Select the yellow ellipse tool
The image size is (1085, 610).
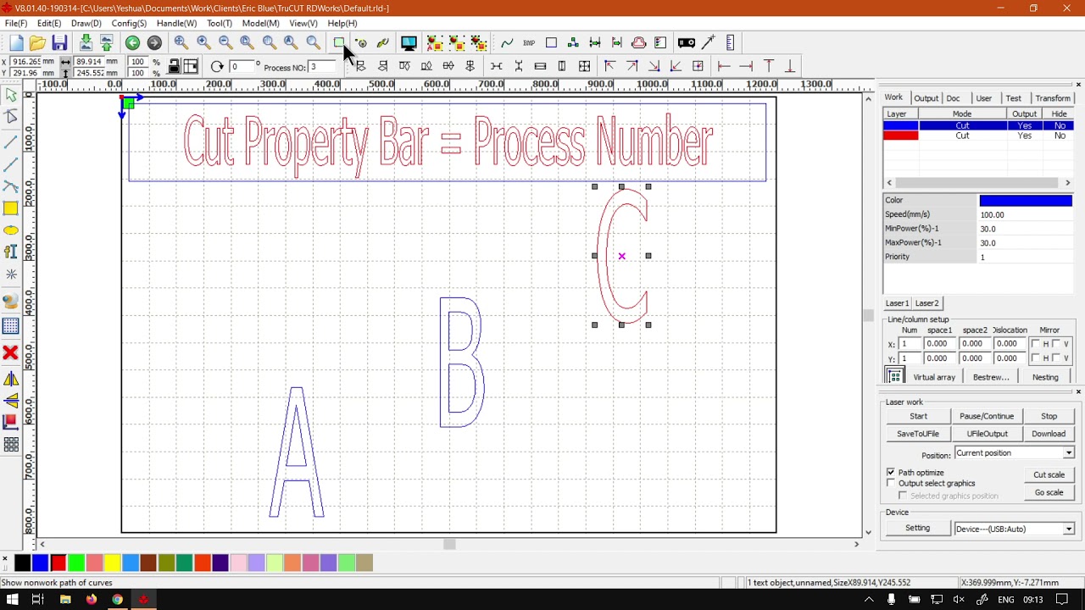point(11,230)
